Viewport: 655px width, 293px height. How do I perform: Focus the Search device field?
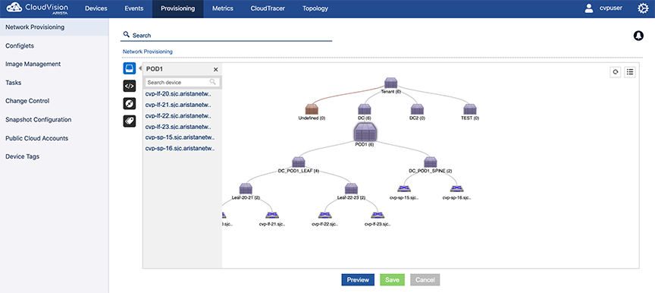tap(182, 82)
